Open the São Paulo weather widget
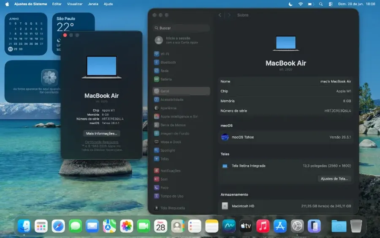The height and width of the screenshot is (238, 380). tap(73, 22)
